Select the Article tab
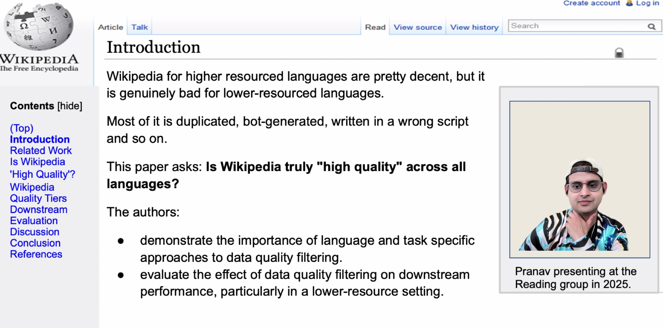The width and height of the screenshot is (663, 328). 110,27
